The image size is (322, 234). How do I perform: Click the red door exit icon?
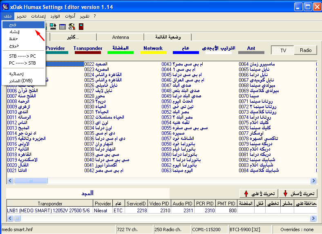(x=81, y=27)
